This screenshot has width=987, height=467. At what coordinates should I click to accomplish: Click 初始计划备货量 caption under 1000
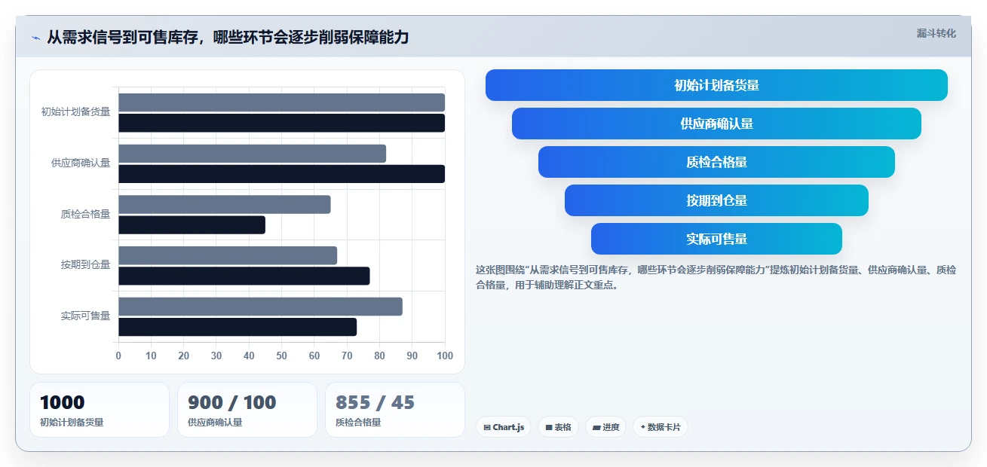72,423
